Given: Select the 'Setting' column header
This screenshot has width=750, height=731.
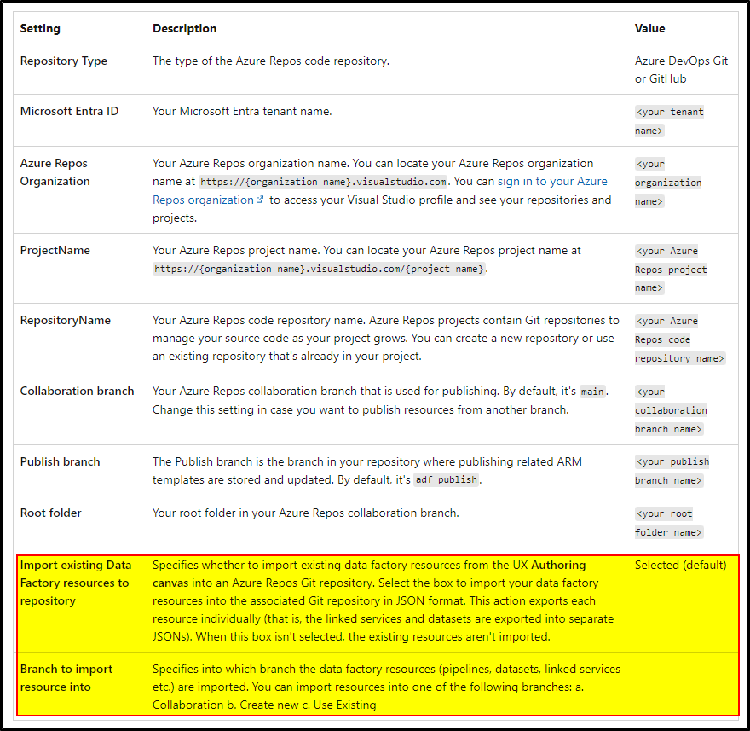Looking at the screenshot, I should point(40,29).
